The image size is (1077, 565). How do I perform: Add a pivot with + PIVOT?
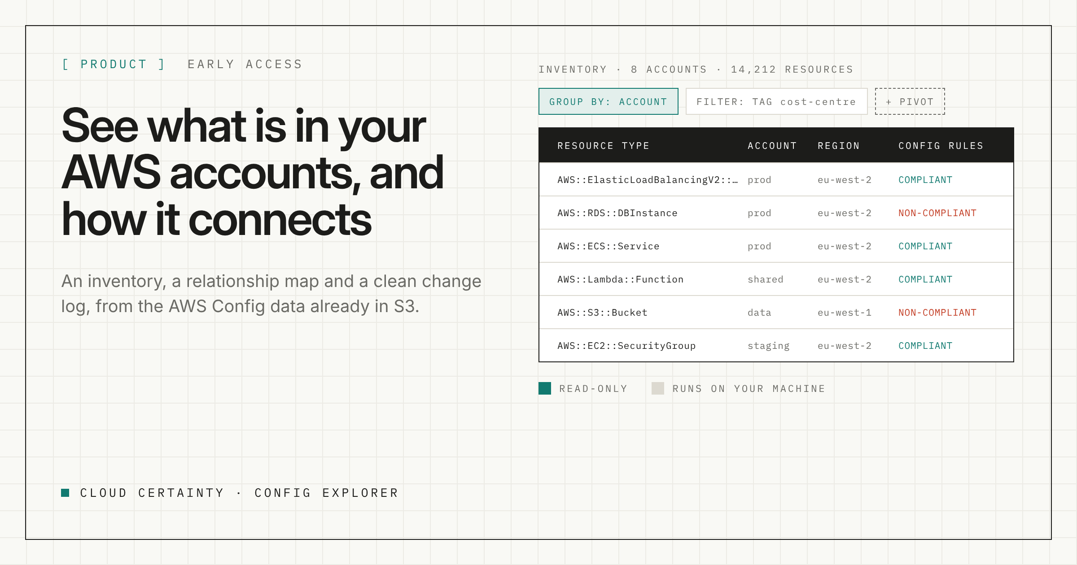click(910, 101)
